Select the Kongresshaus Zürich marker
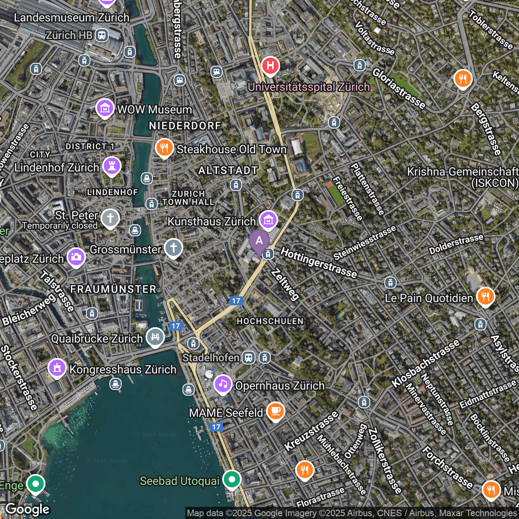Screen dimensions: 519x519 point(57,369)
